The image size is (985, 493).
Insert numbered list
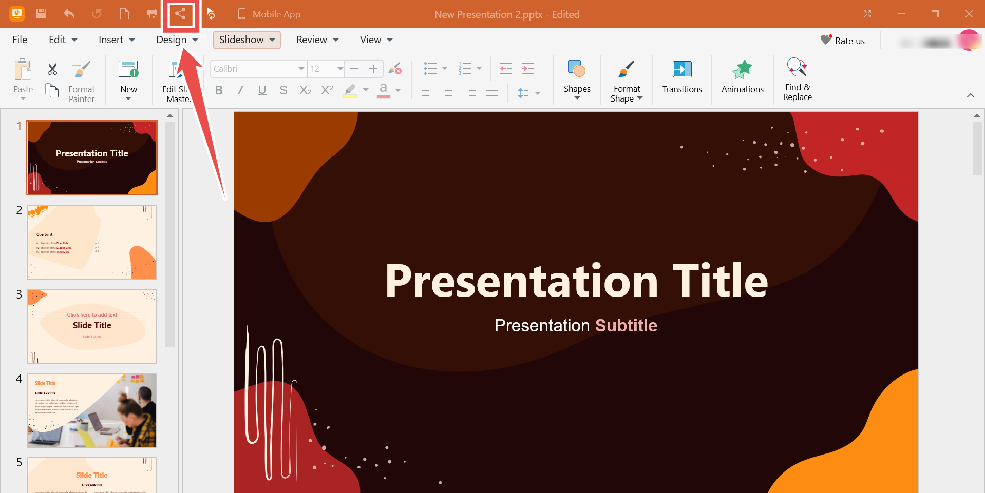click(465, 68)
